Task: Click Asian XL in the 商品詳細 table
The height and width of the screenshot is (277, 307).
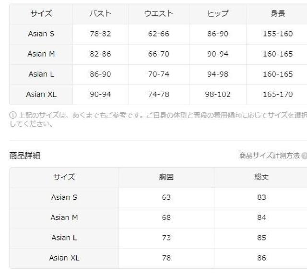Action: click(x=64, y=258)
